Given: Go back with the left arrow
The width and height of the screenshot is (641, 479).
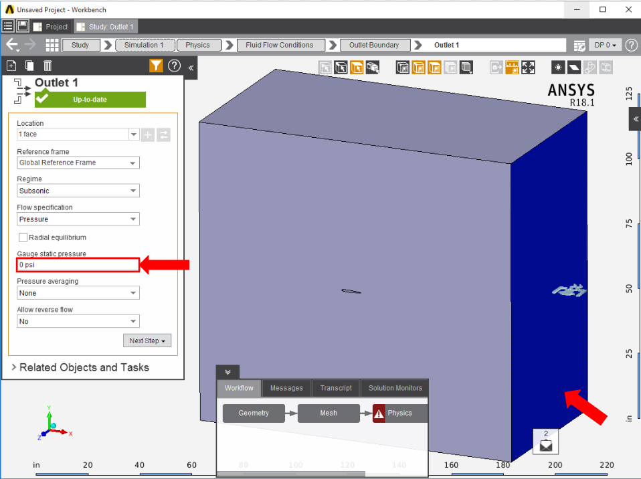Looking at the screenshot, I should (x=12, y=45).
